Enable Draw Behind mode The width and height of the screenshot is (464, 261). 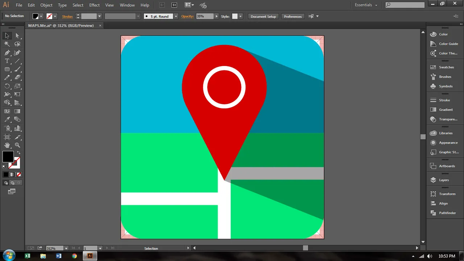12,183
